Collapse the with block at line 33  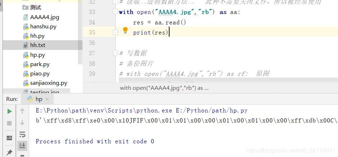(116, 12)
